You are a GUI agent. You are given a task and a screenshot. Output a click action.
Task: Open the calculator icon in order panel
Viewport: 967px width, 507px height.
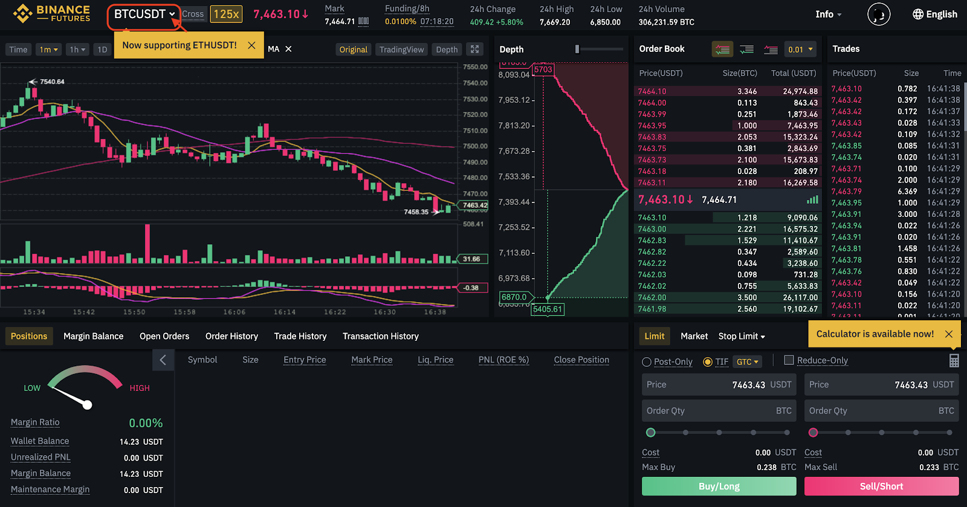click(x=954, y=361)
